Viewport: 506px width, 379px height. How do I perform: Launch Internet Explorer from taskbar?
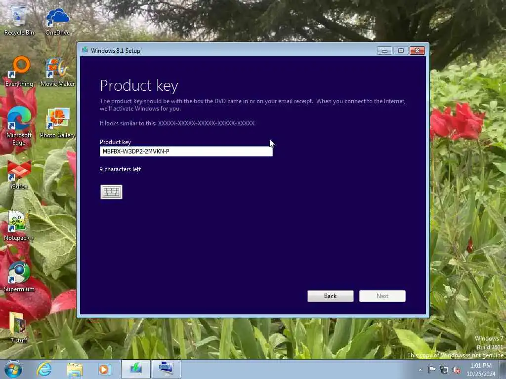(44, 369)
